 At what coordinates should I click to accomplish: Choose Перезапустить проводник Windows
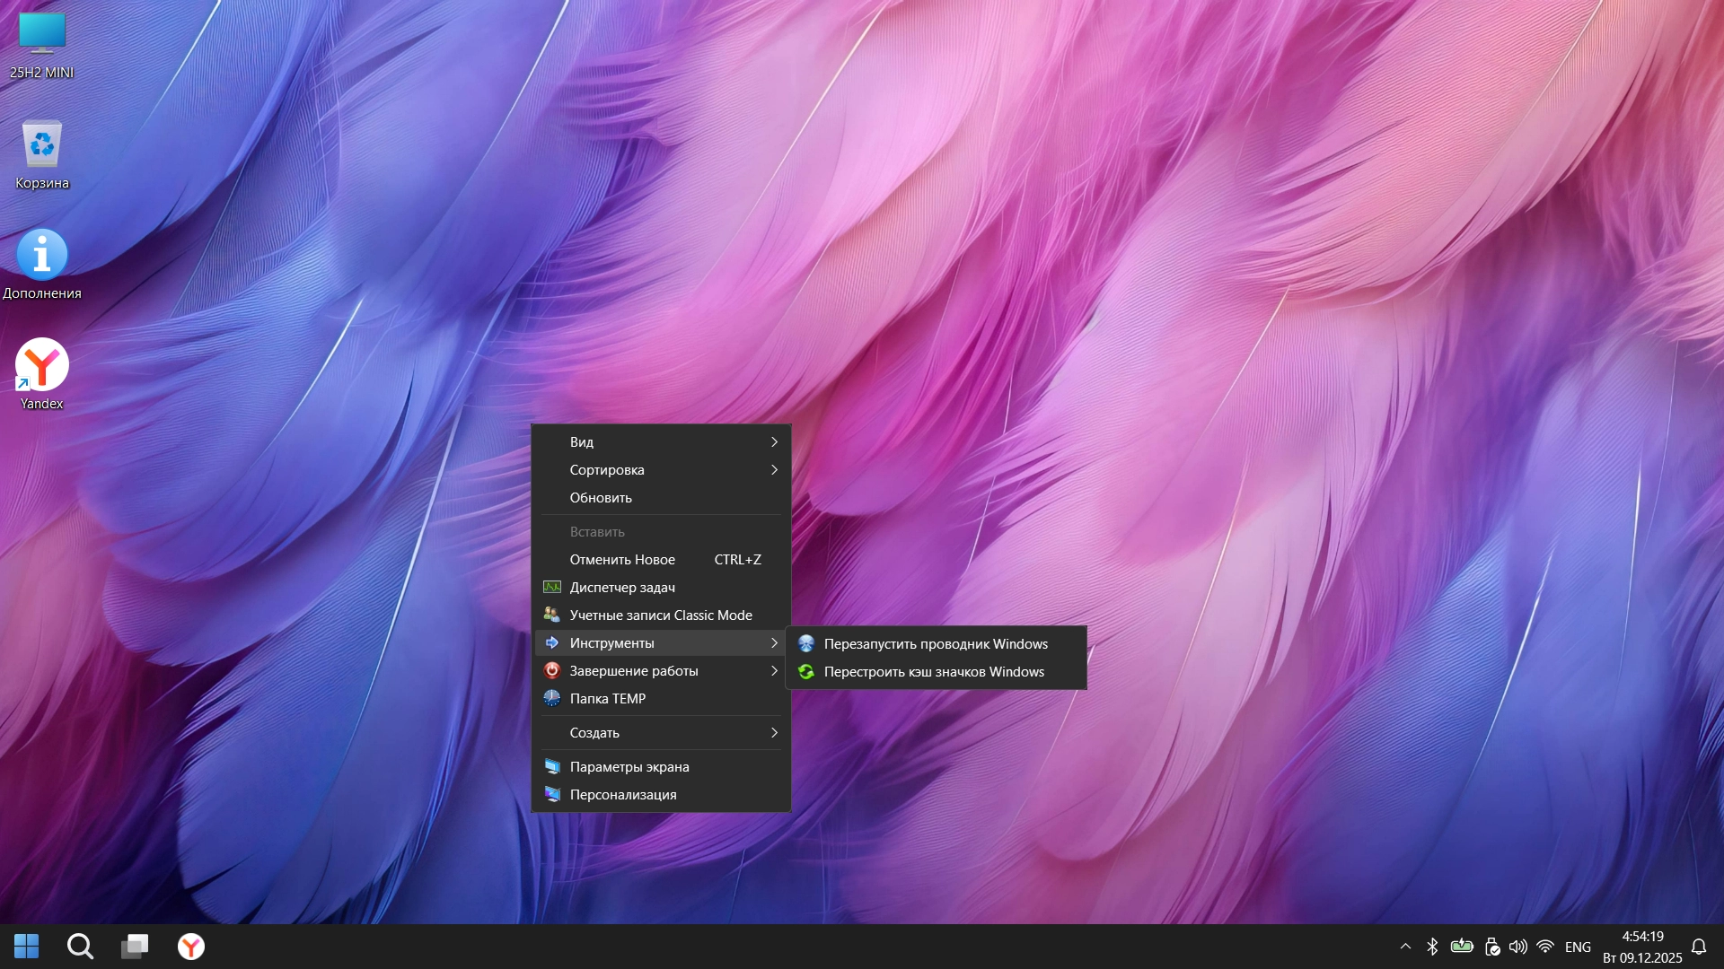point(936,644)
